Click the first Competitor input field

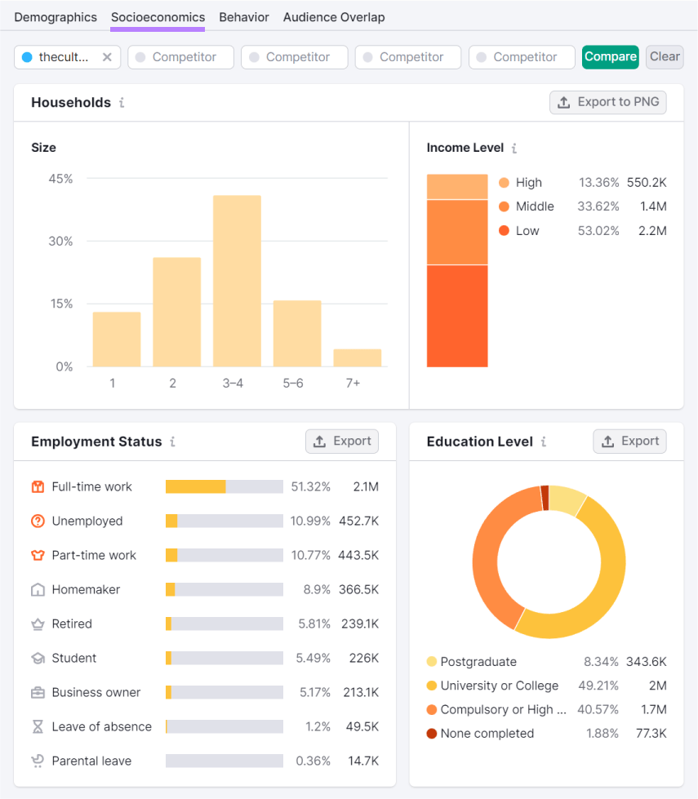(180, 57)
